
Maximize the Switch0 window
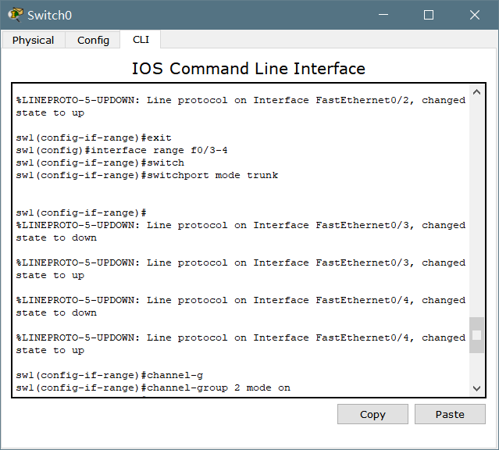[429, 15]
